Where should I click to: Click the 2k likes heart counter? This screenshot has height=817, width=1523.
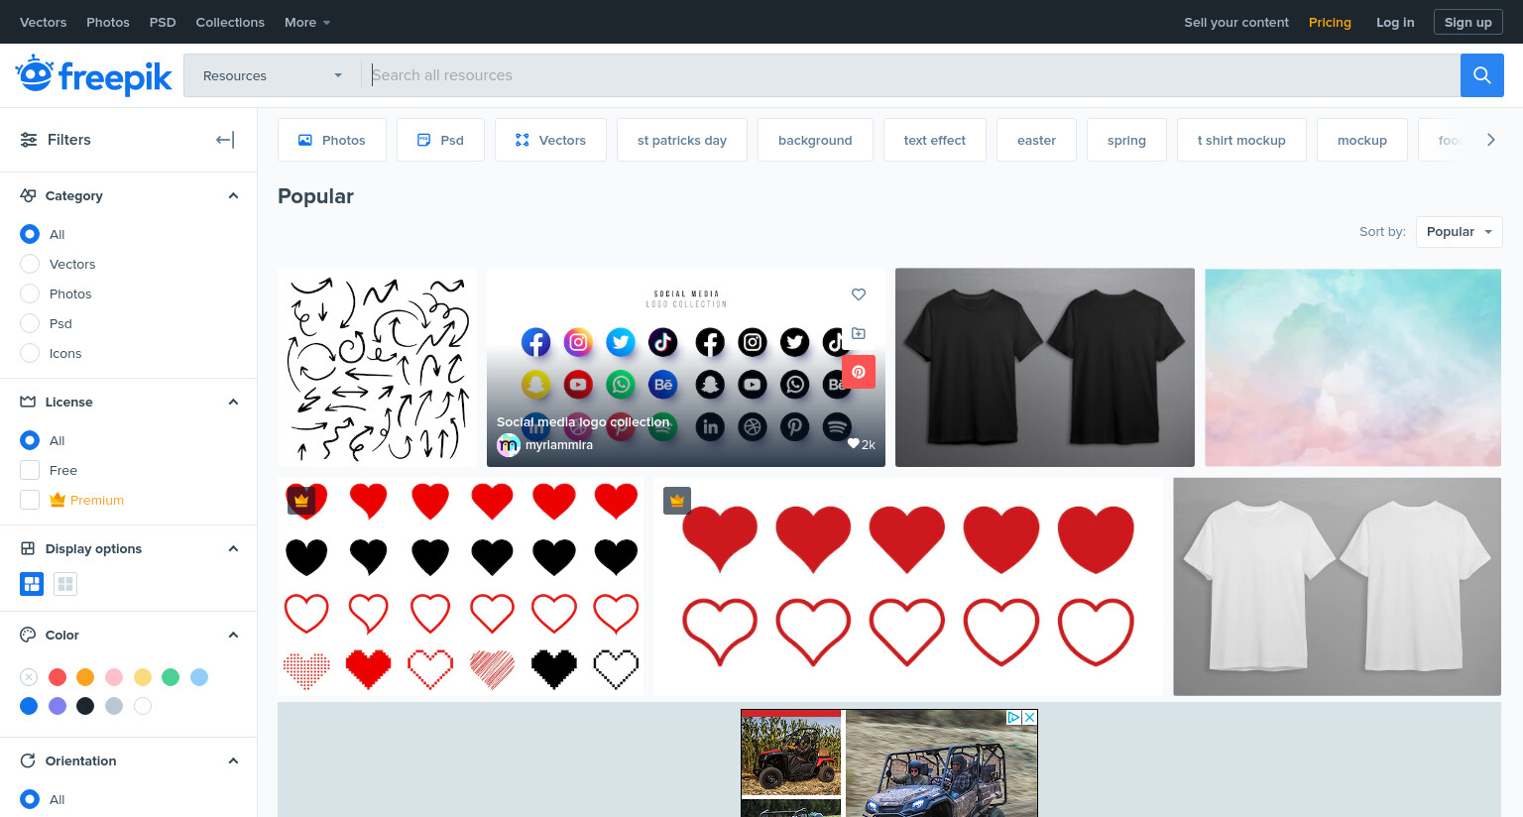861,444
